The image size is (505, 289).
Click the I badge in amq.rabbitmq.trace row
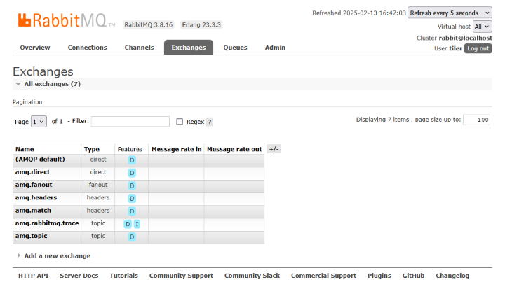click(137, 224)
